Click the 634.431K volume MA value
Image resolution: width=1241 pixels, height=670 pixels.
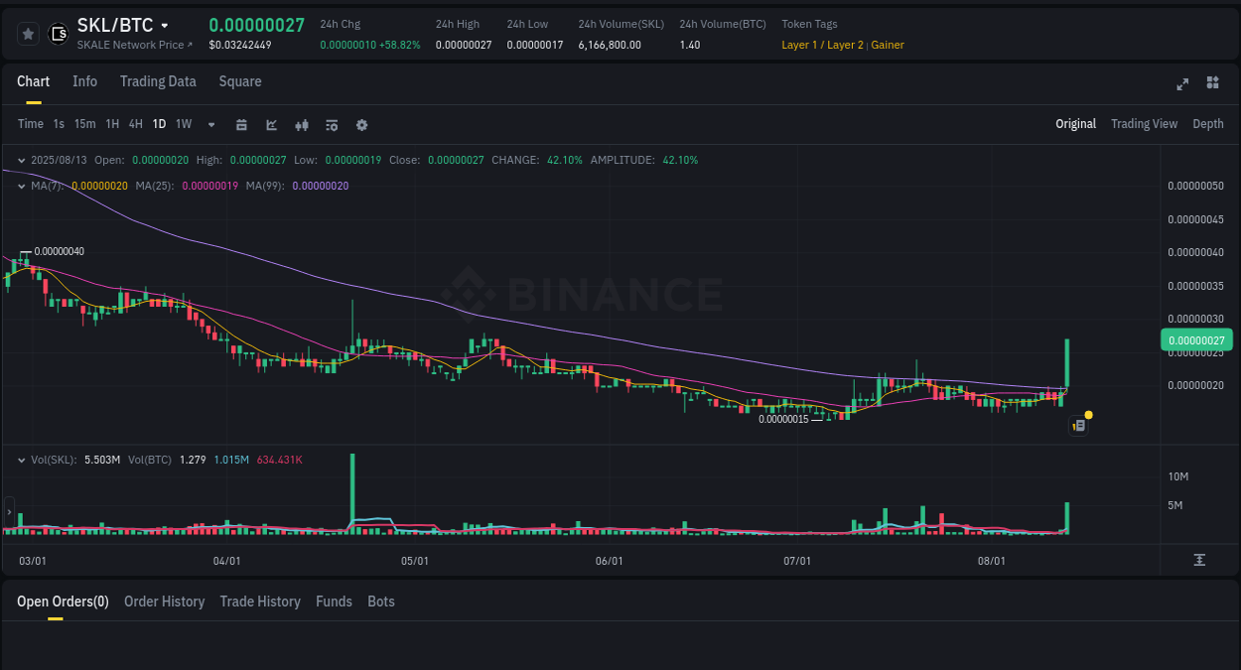pyautogui.click(x=279, y=460)
